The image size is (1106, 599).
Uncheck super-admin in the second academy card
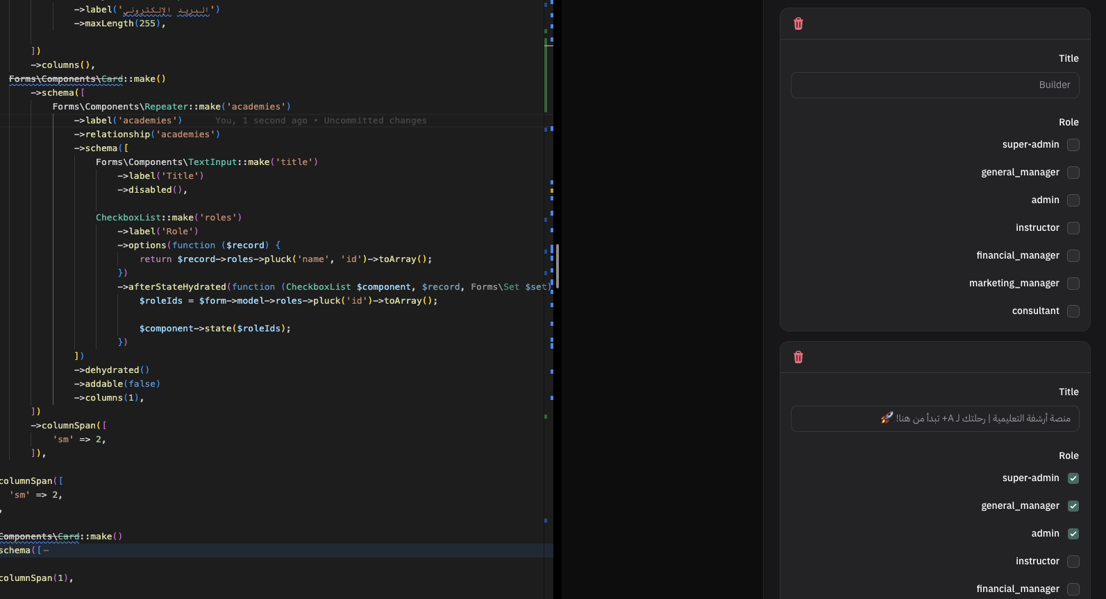pyautogui.click(x=1073, y=478)
